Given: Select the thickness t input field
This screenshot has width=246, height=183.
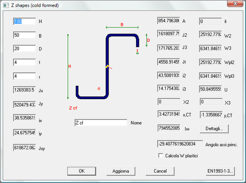Looking at the screenshot, I should click(25, 62).
